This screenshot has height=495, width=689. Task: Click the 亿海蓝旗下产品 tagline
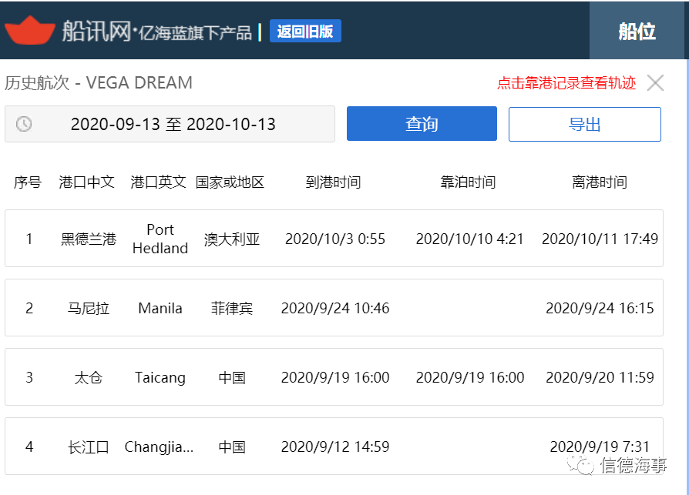pyautogui.click(x=196, y=33)
